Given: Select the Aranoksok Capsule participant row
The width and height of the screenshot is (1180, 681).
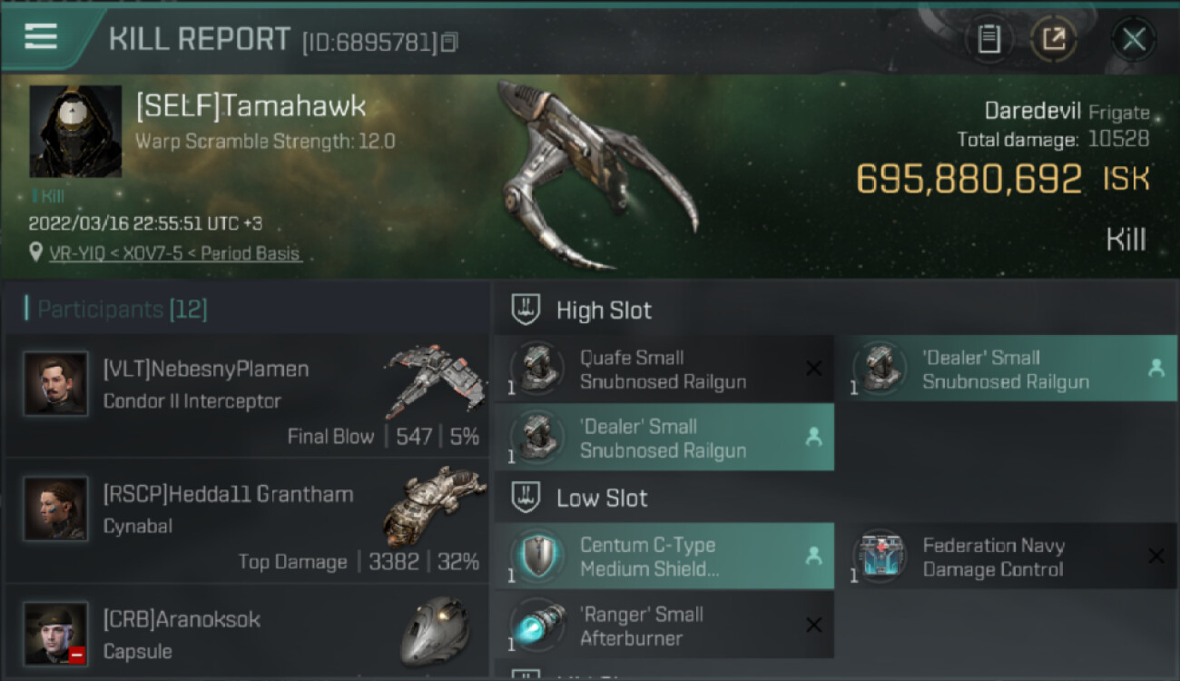Looking at the screenshot, I should pos(247,633).
